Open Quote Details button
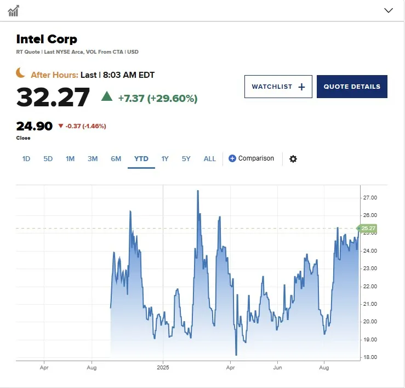 (352, 87)
